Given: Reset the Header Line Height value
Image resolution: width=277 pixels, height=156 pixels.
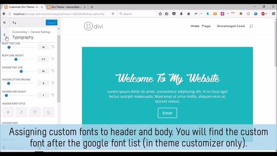Looking at the screenshot, I should coord(52,95).
